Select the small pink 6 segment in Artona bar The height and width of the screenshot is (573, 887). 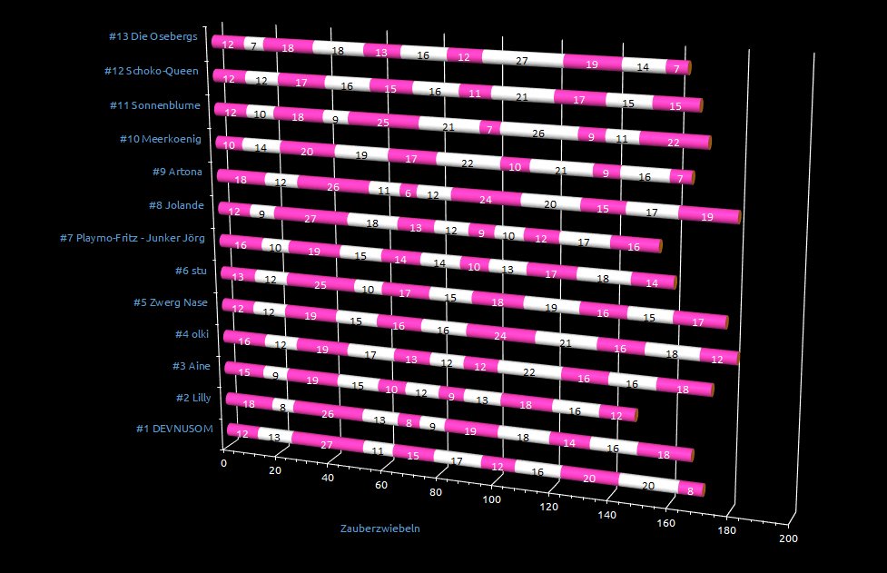408,193
